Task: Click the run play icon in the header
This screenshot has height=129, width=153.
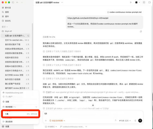Action: (x=131, y=2)
